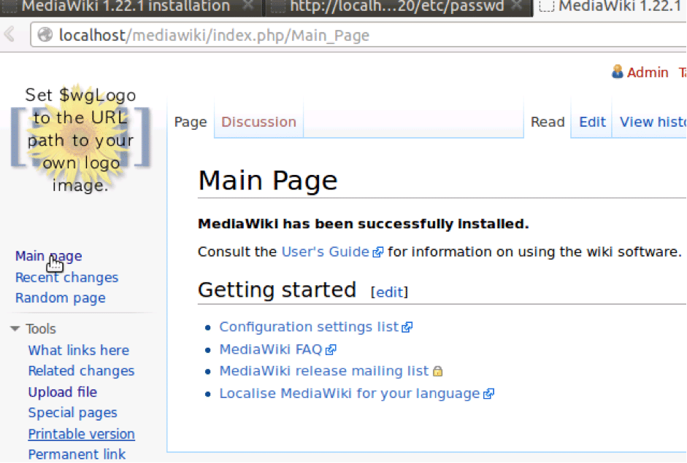Click the Main Page heading text

[268, 180]
